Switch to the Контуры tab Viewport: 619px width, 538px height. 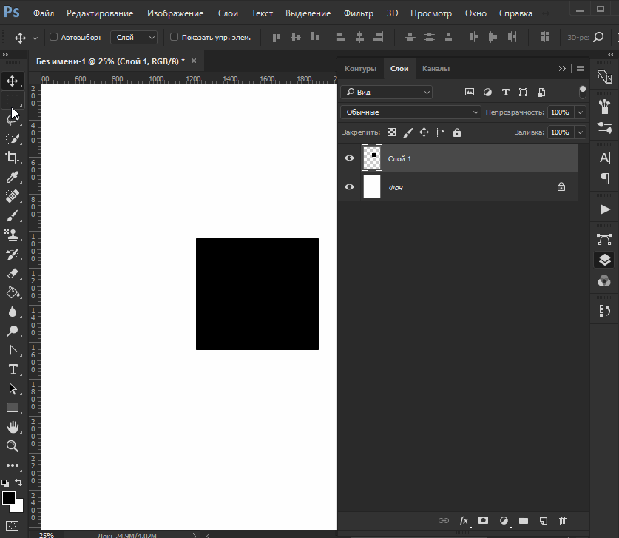[x=361, y=69]
